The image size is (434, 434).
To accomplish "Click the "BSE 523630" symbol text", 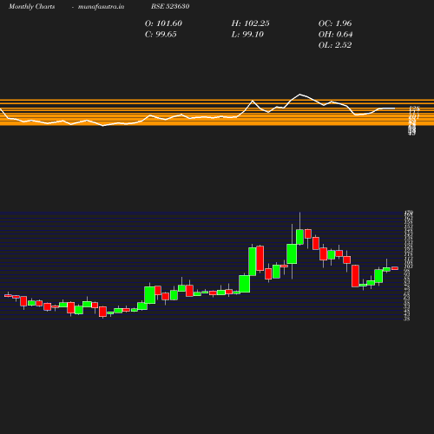I will (170, 6).
